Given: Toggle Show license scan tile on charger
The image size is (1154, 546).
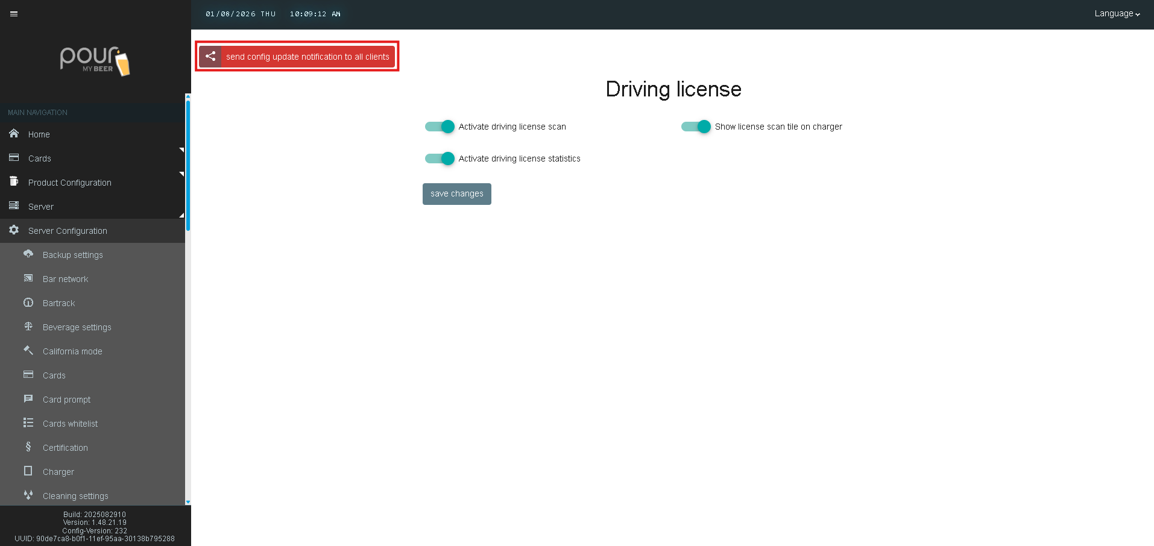Looking at the screenshot, I should [x=696, y=127].
